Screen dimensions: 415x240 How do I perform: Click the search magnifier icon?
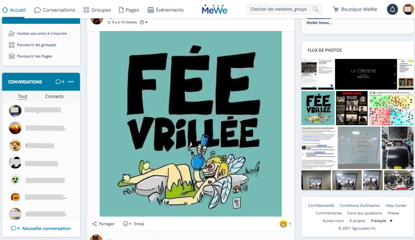pyautogui.click(x=315, y=9)
